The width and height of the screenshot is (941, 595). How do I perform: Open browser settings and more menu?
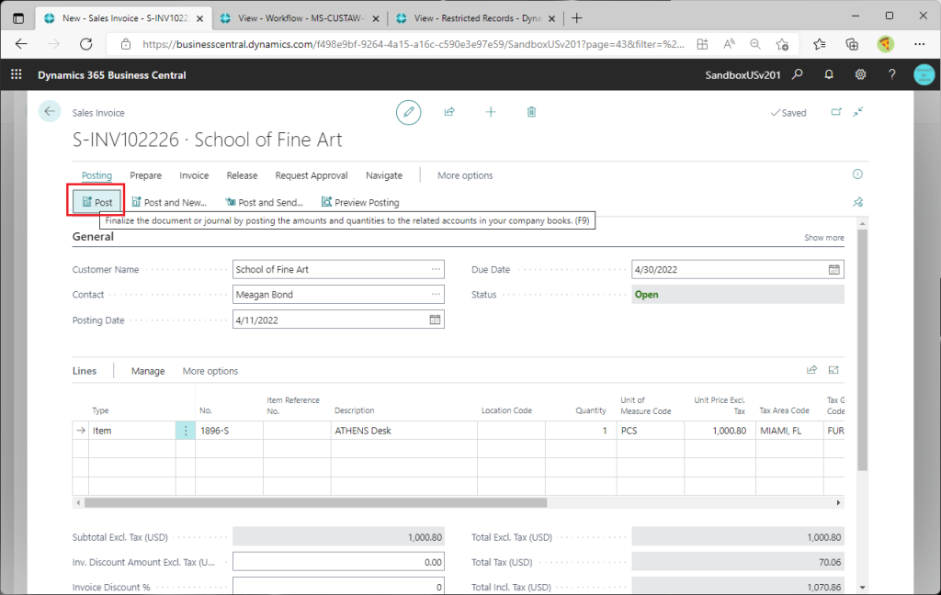919,44
